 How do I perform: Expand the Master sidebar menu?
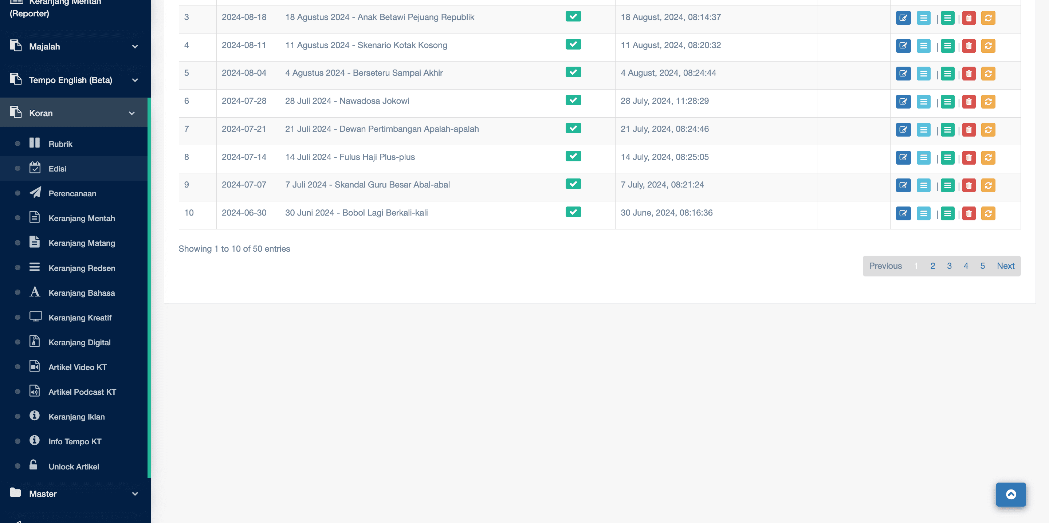pos(75,493)
